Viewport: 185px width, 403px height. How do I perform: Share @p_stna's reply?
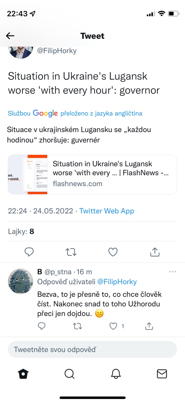click(x=149, y=326)
